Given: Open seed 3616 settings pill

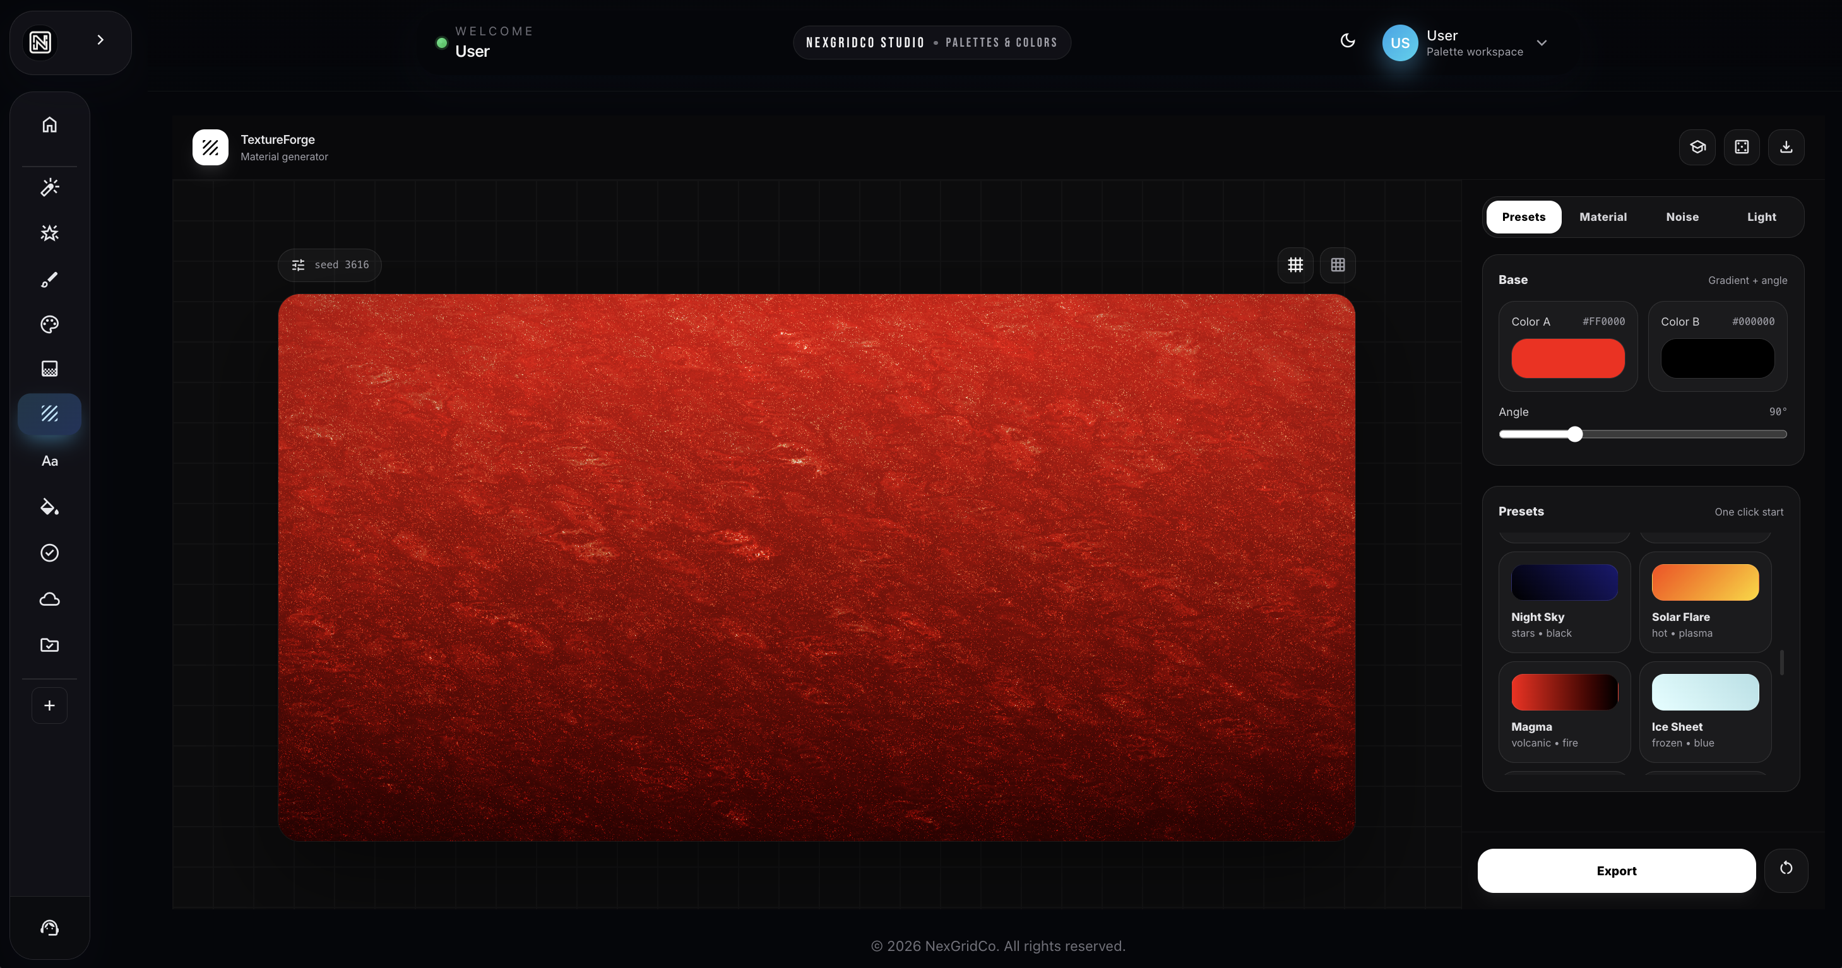Looking at the screenshot, I should point(330,265).
